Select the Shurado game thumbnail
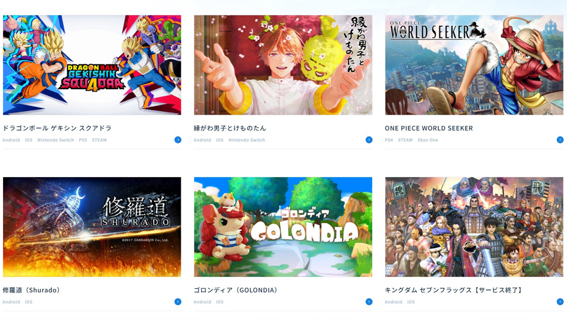The height and width of the screenshot is (319, 567). (x=92, y=227)
